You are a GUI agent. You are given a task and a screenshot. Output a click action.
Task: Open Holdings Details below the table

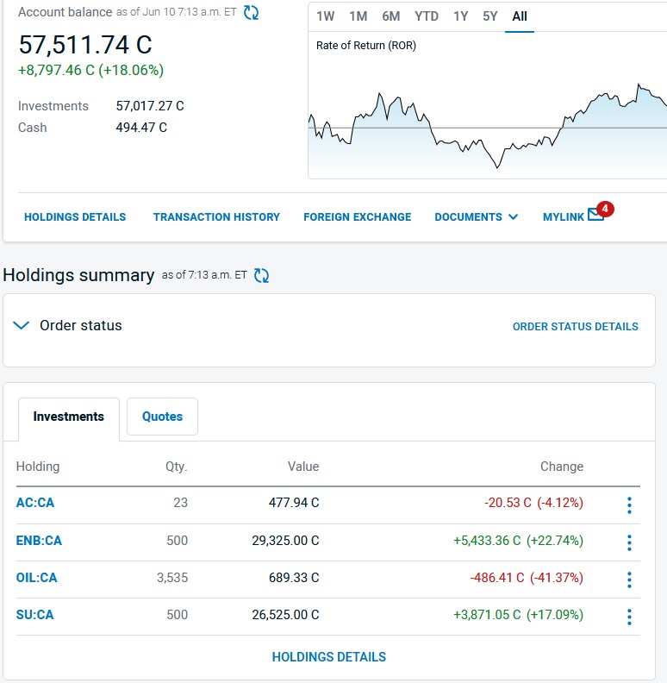(x=329, y=657)
